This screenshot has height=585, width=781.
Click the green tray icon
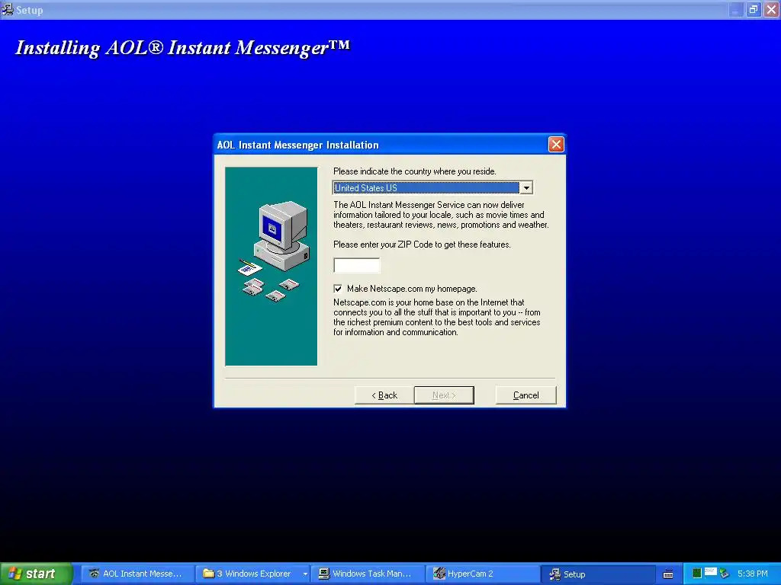coord(697,574)
